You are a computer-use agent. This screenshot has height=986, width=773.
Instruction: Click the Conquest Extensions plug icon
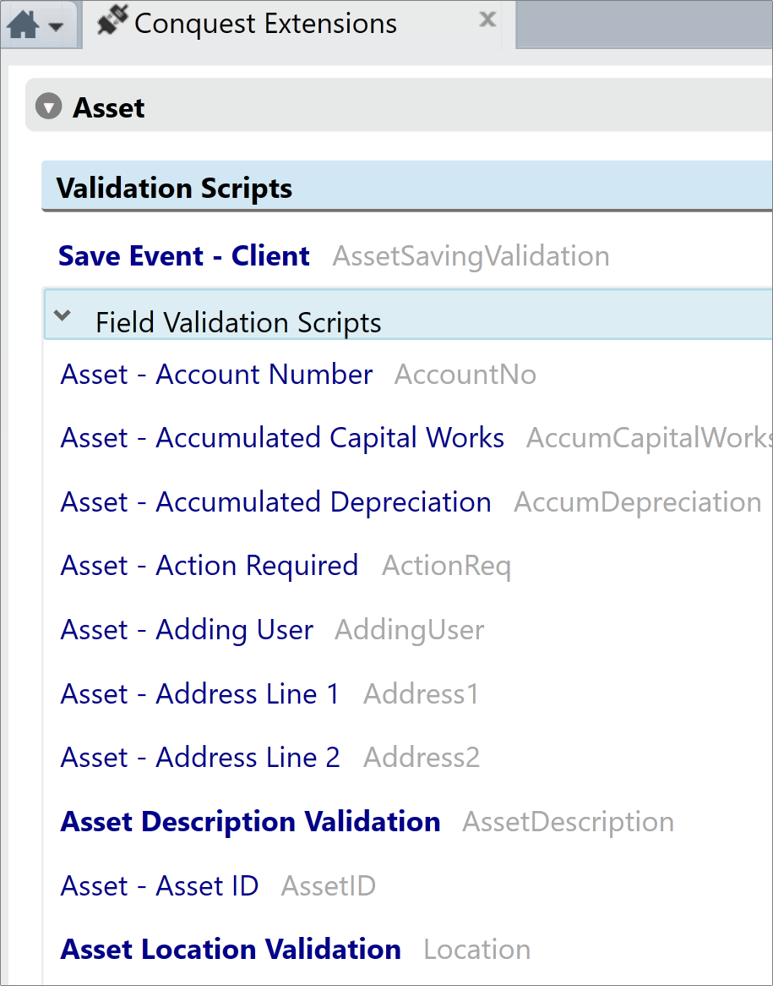(x=112, y=19)
